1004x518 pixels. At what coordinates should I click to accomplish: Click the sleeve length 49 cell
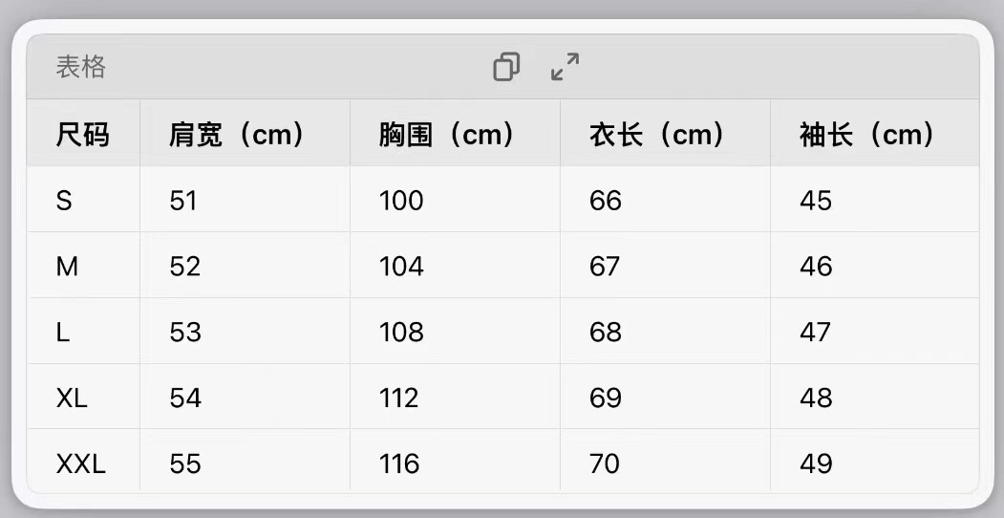[816, 464]
